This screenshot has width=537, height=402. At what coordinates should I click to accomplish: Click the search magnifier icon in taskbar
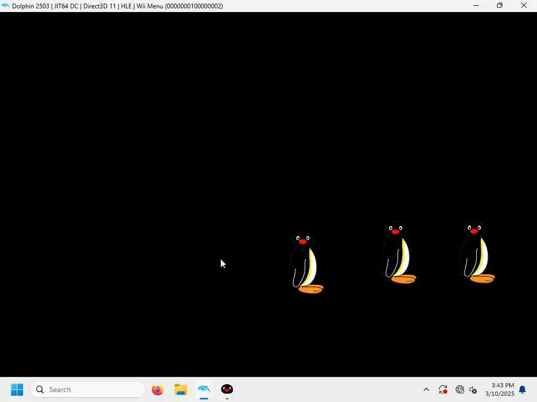click(x=40, y=389)
